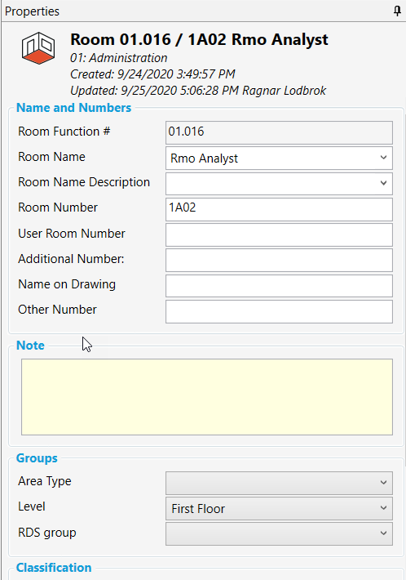406x580 pixels.
Task: Click the Additional Number input field
Action: (x=279, y=260)
